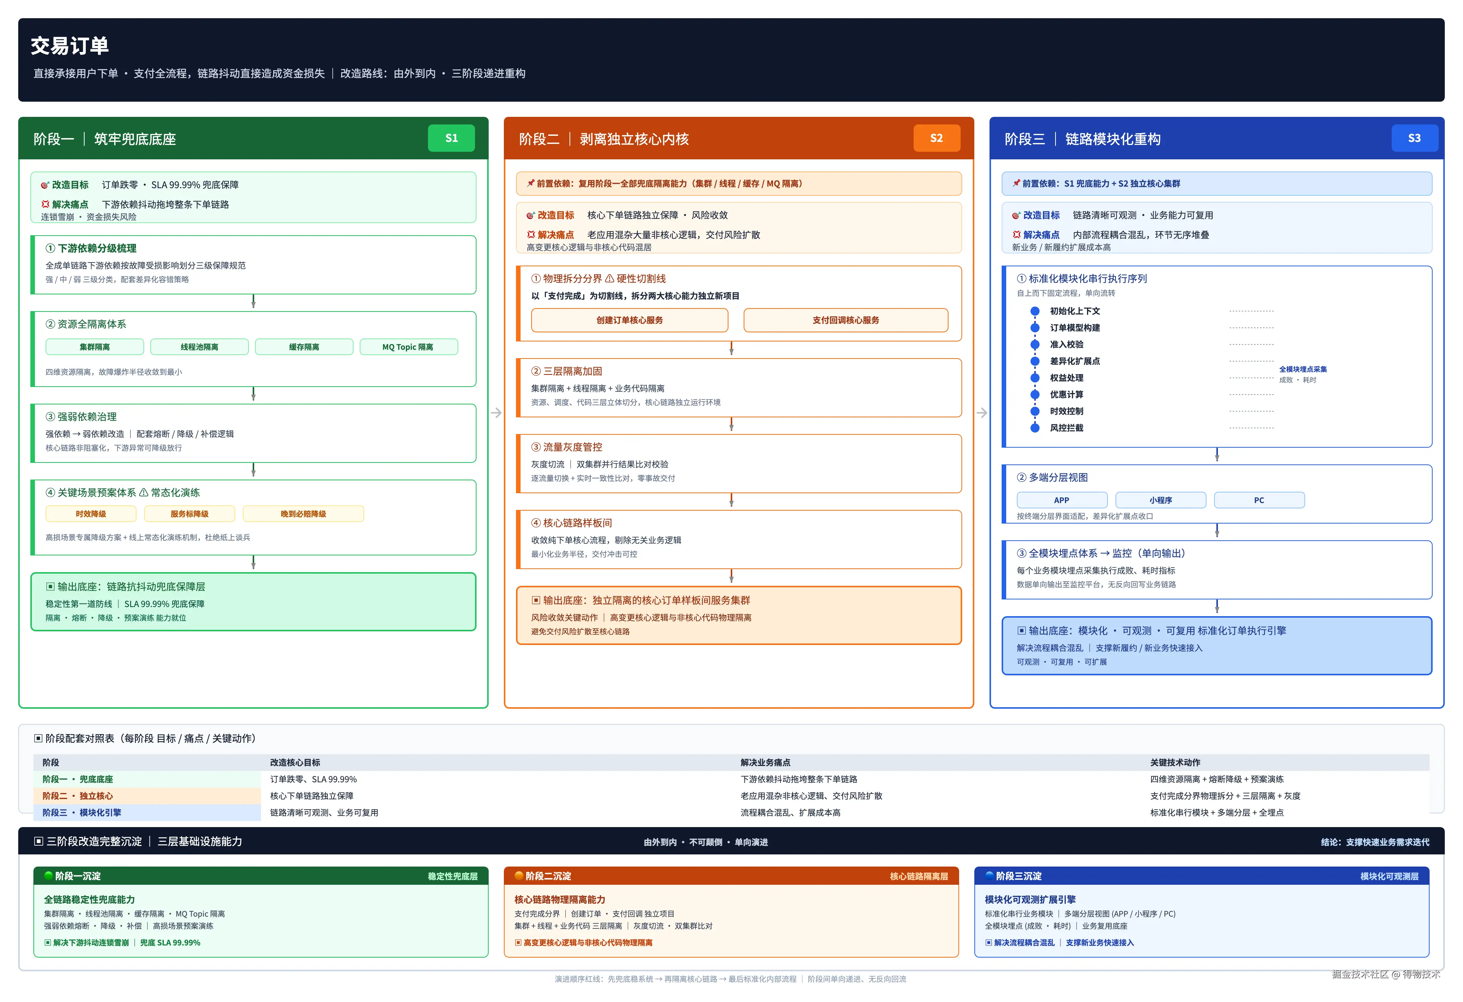Click the 服务标降级 chip

(189, 514)
